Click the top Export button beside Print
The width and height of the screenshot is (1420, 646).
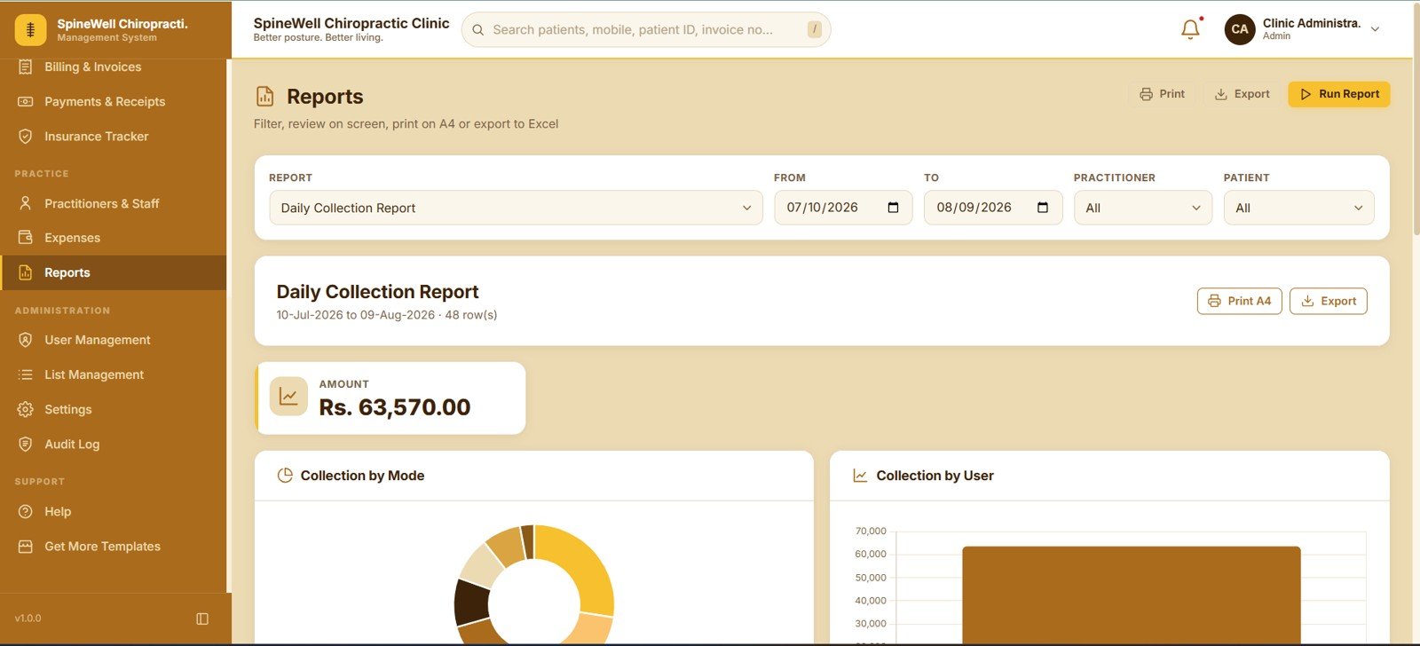[x=1242, y=94]
